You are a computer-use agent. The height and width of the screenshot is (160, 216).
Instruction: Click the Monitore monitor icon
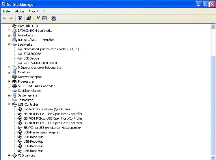[x=14, y=72]
